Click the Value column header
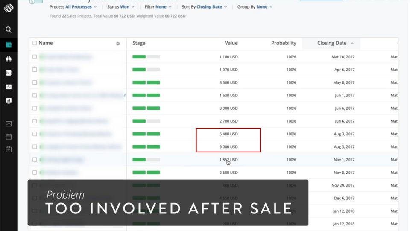The width and height of the screenshot is (410, 231). [x=231, y=43]
